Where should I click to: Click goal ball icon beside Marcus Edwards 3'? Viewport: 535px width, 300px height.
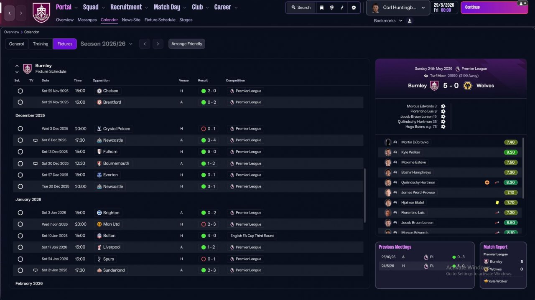[443, 107]
